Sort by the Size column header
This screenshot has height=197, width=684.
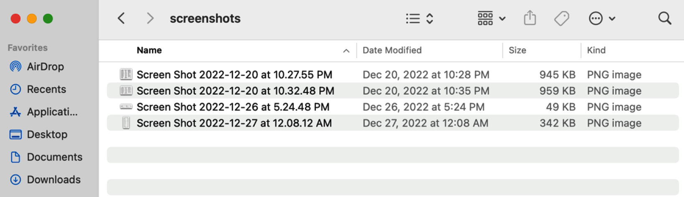coord(517,50)
